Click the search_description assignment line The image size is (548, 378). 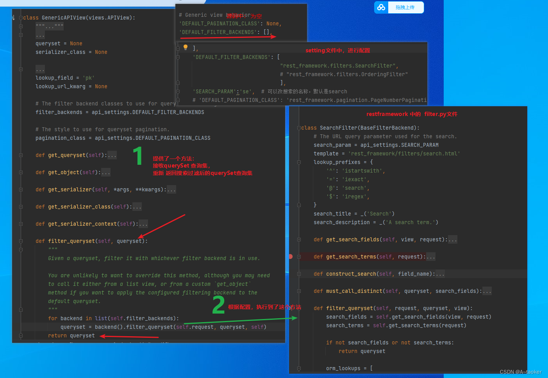pyautogui.click(x=376, y=222)
